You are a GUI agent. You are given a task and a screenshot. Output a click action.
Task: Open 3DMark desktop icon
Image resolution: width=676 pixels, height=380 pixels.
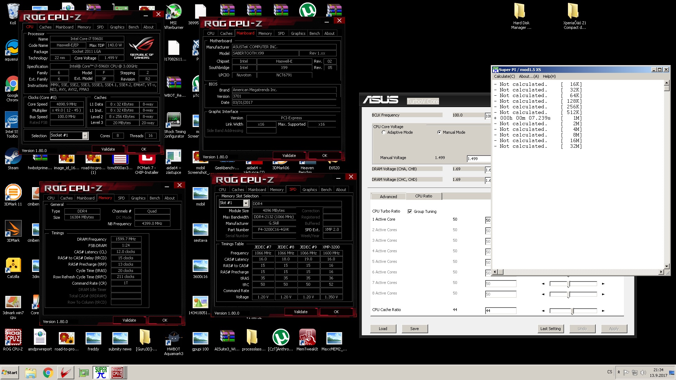tap(13, 231)
